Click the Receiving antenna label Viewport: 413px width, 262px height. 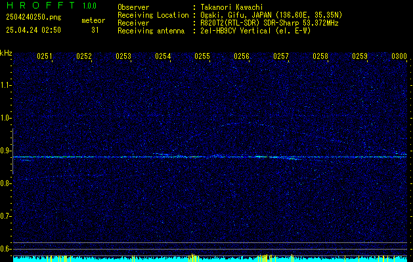[151, 31]
